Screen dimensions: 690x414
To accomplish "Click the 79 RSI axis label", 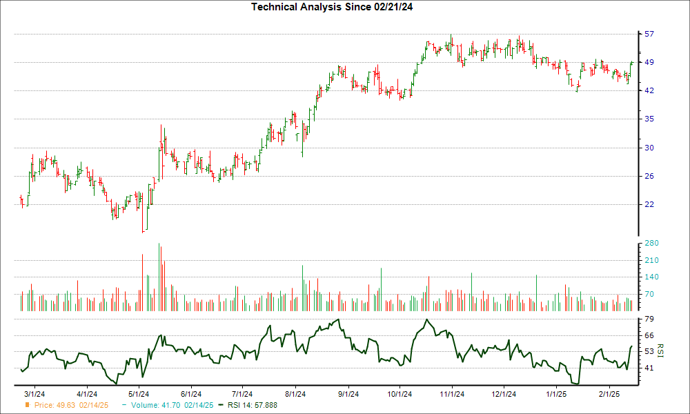I will 649,319.
